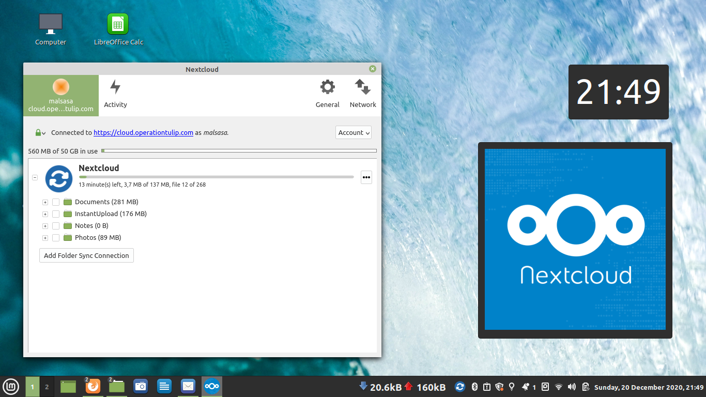706x397 pixels.
Task: Open the three-dots folder options menu
Action: tap(366, 177)
